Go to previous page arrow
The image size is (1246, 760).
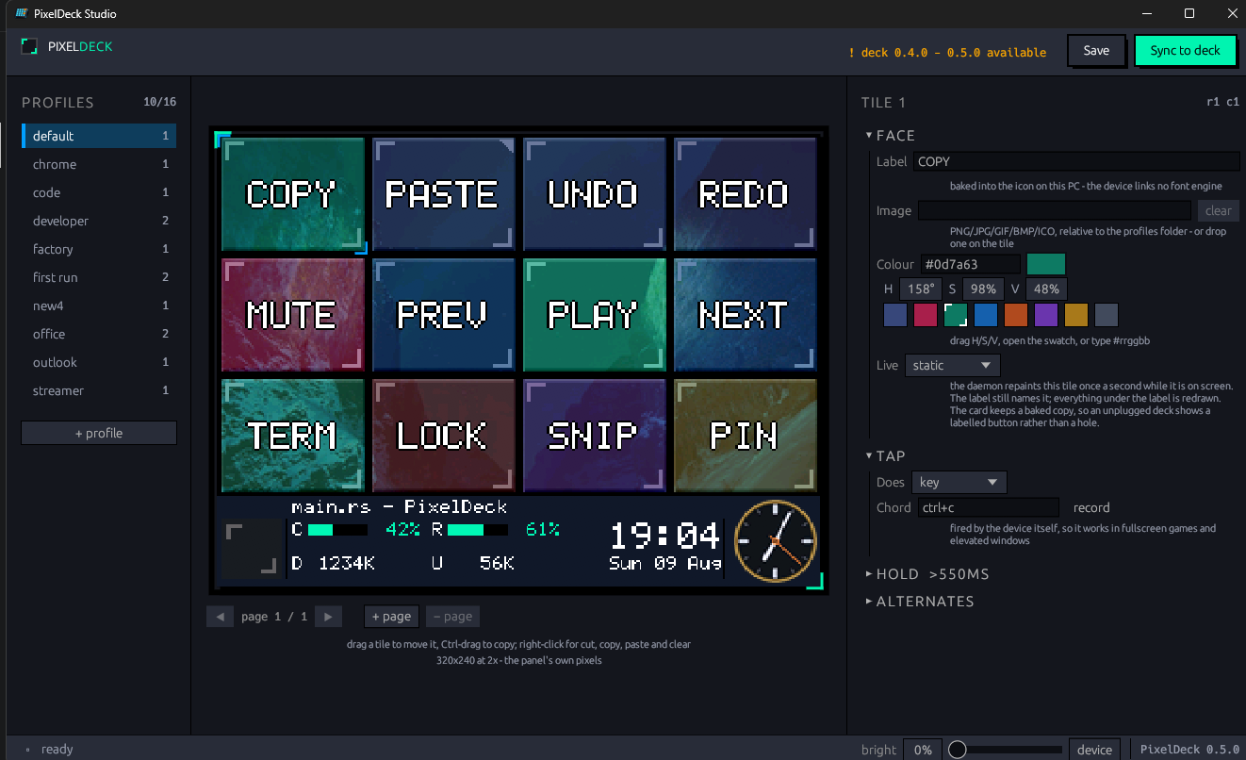(220, 617)
